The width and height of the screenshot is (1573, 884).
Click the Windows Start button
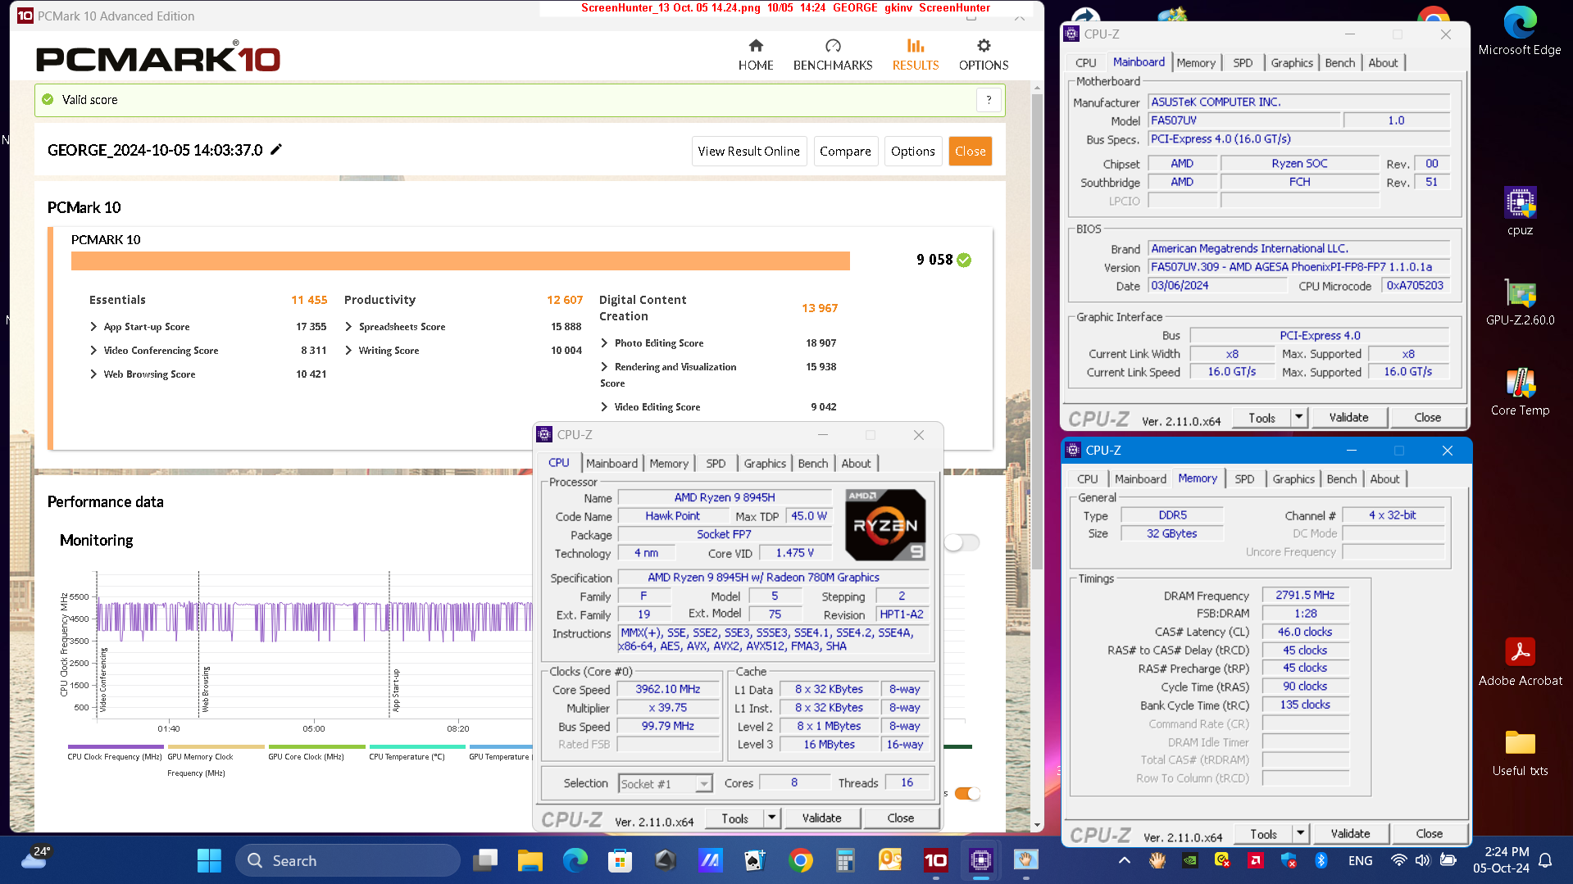tap(209, 860)
